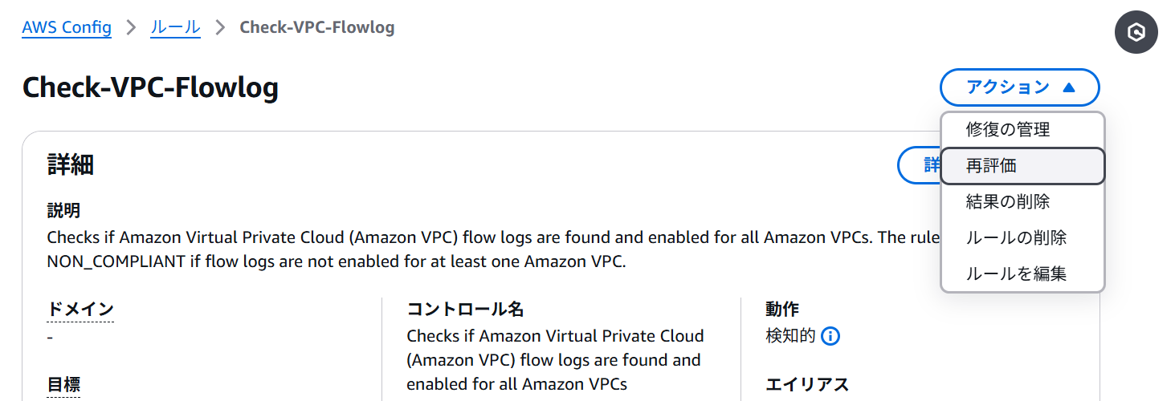Click the info icon beside 検知的

[831, 336]
